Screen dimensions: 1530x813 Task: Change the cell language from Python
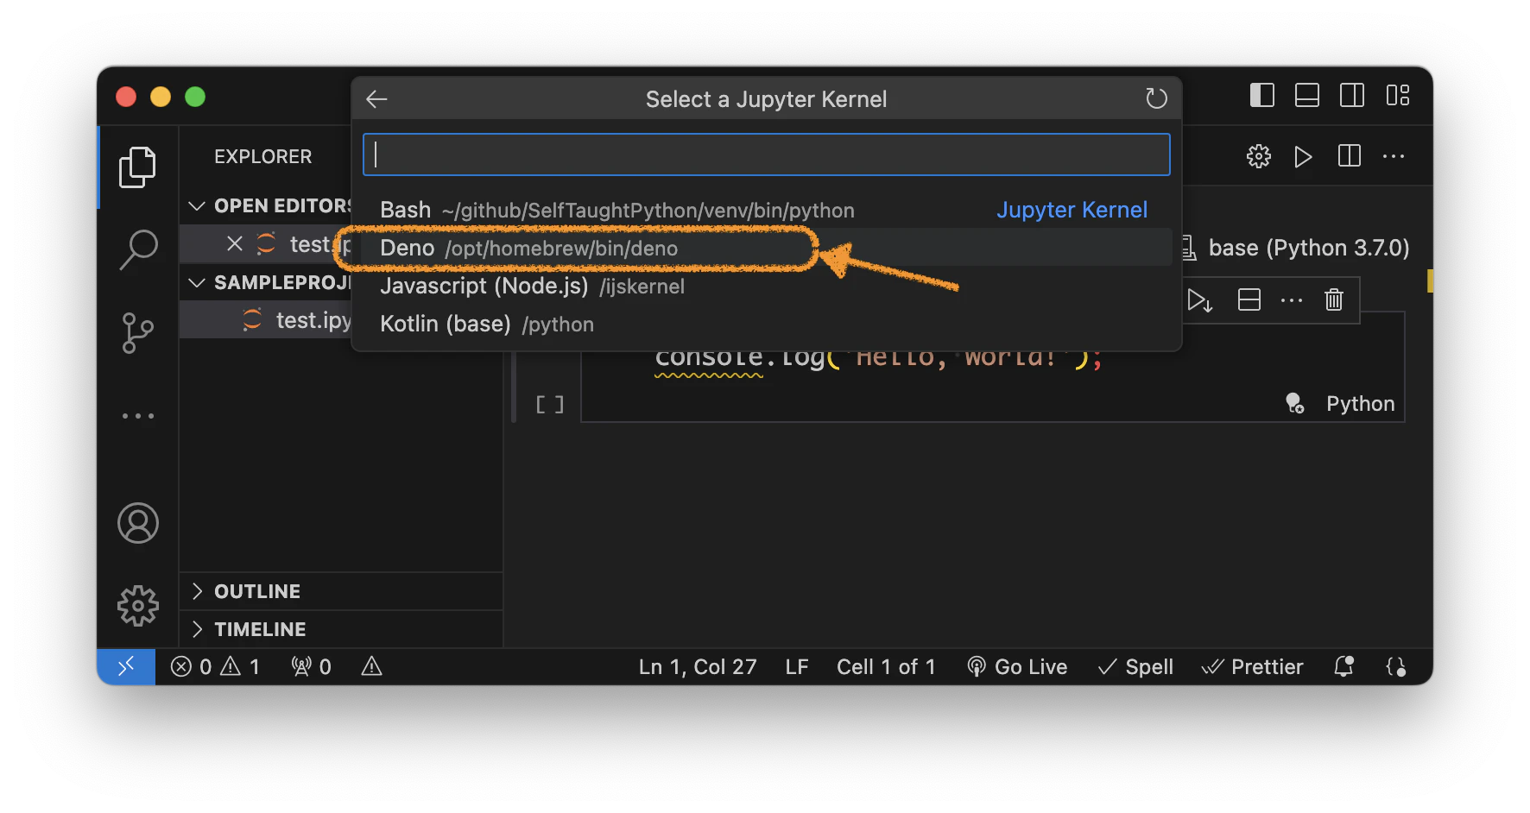click(x=1360, y=403)
